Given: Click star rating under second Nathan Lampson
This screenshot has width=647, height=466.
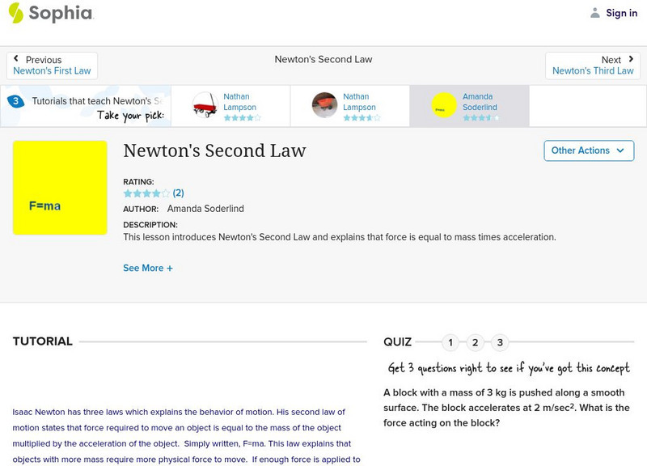Looking at the screenshot, I should pyautogui.click(x=362, y=117).
